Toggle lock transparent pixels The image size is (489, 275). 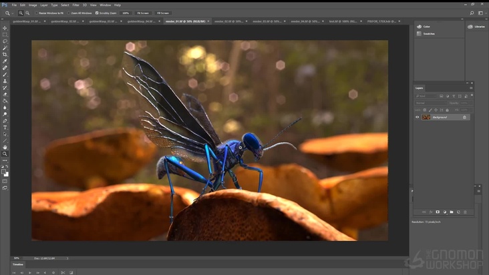click(424, 110)
